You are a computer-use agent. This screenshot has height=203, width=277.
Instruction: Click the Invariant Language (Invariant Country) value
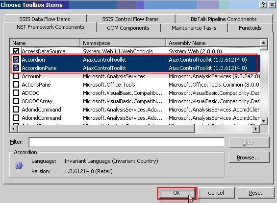(111, 161)
